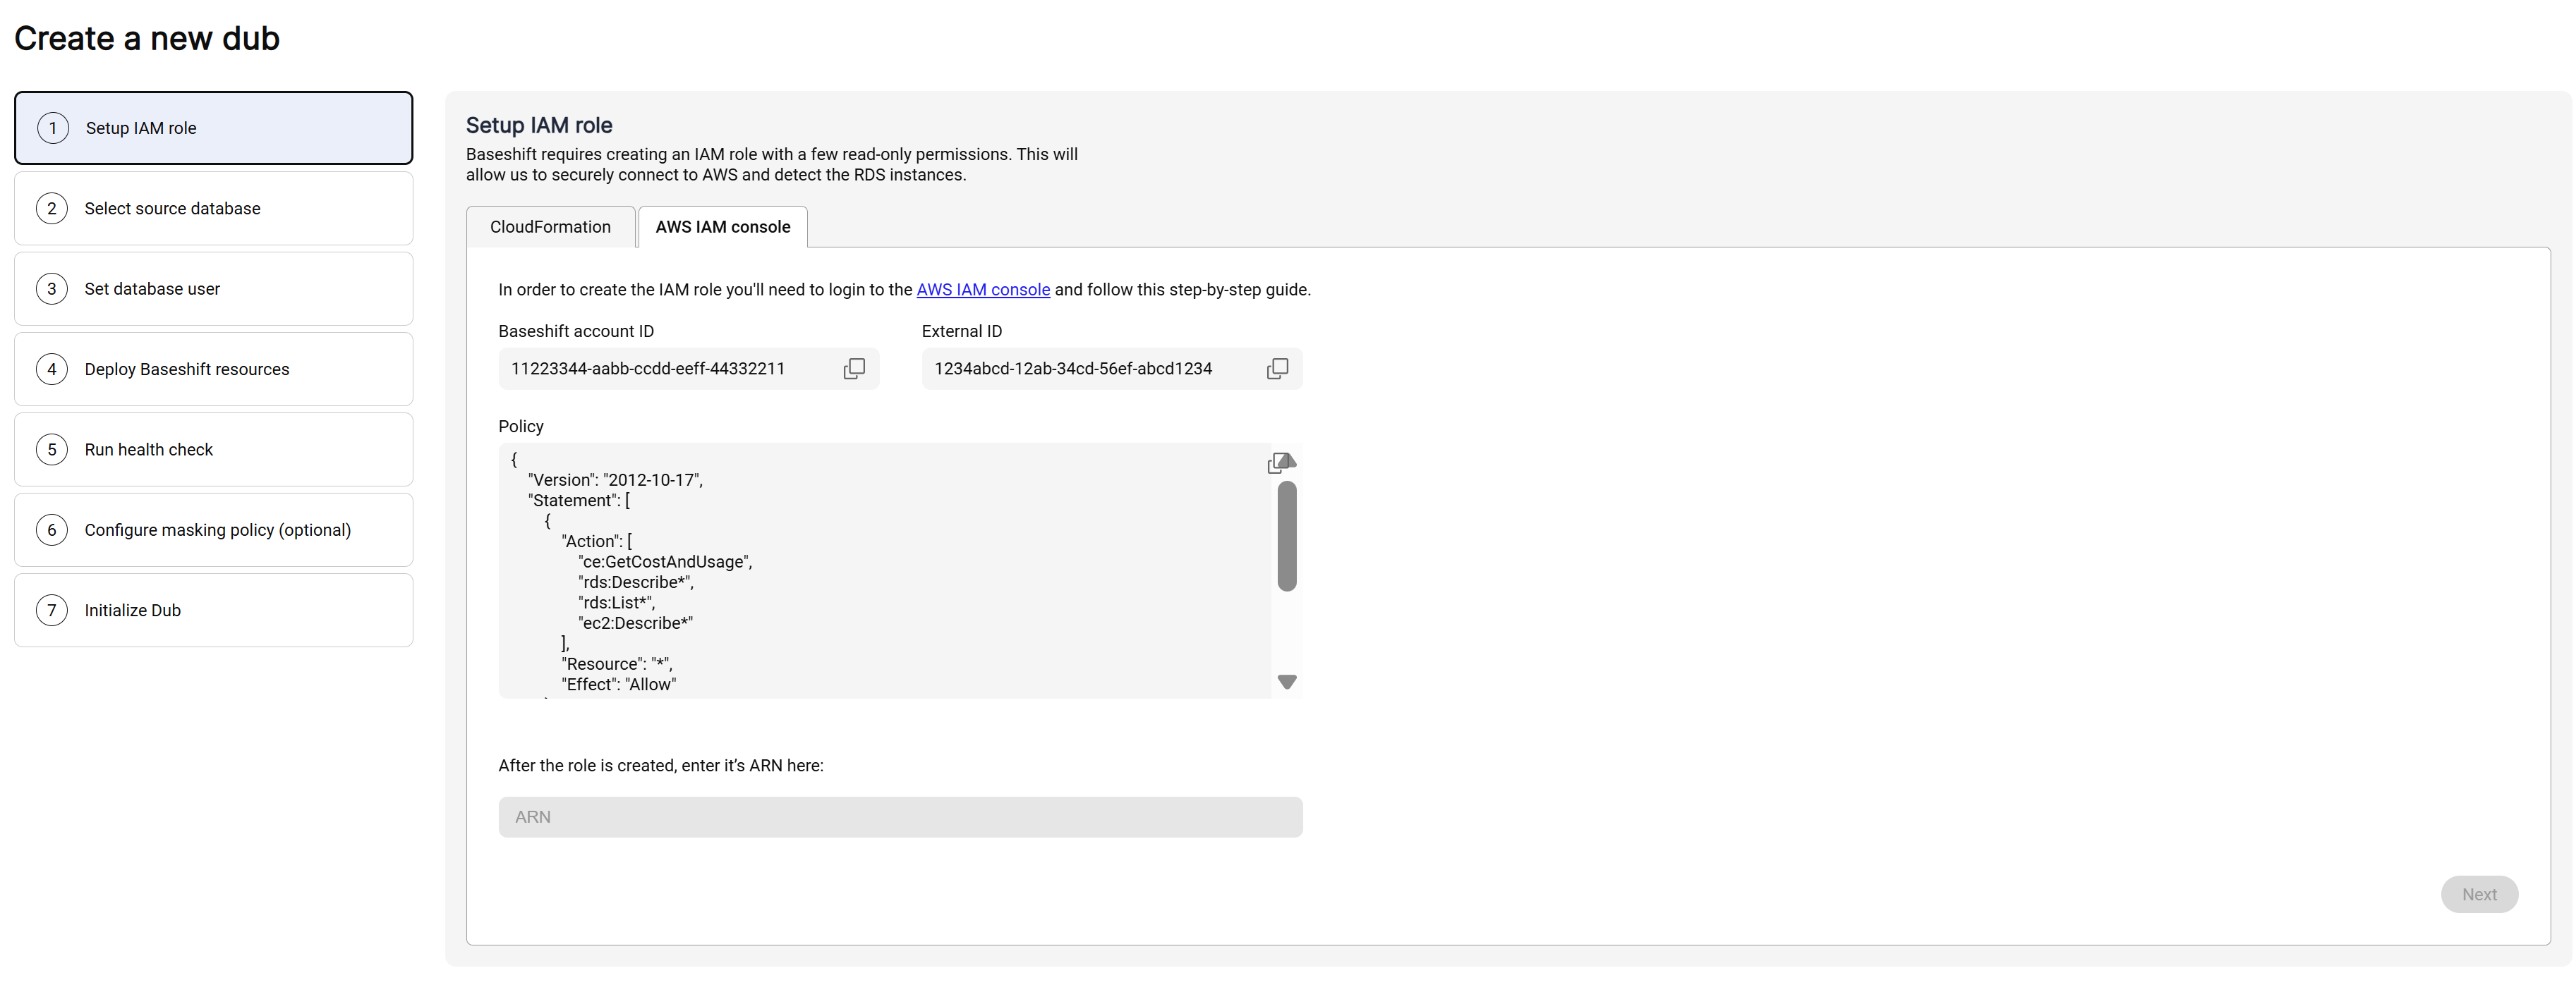2576x992 pixels.
Task: Open the AWS IAM console link
Action: 982,290
